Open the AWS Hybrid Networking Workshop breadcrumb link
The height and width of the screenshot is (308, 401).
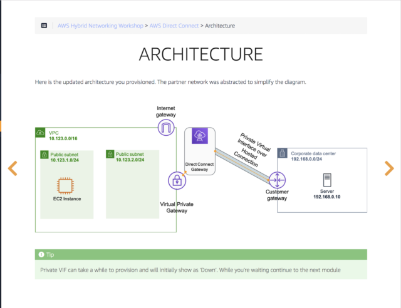(100, 26)
